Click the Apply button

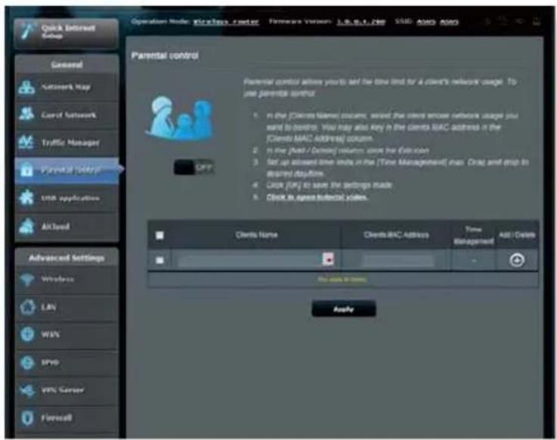pyautogui.click(x=344, y=309)
